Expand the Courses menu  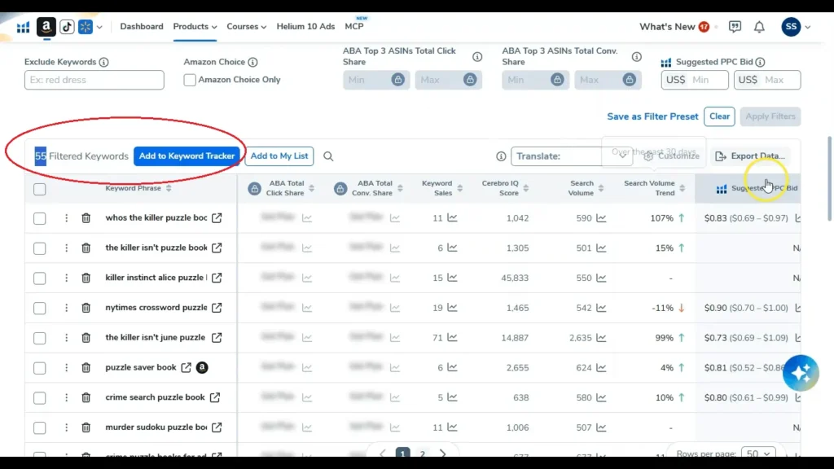pos(246,27)
